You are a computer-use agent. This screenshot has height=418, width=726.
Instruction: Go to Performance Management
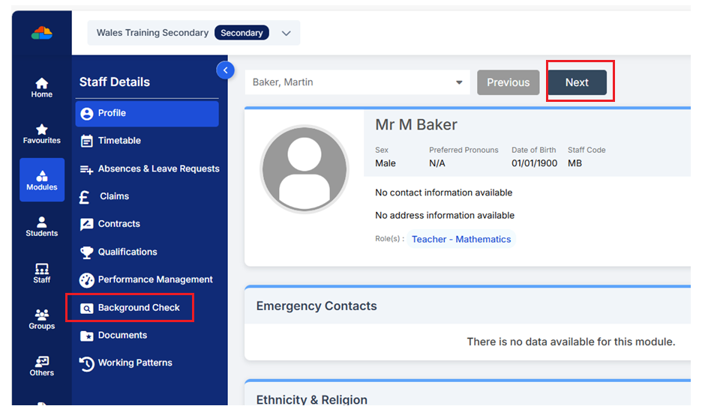click(155, 279)
